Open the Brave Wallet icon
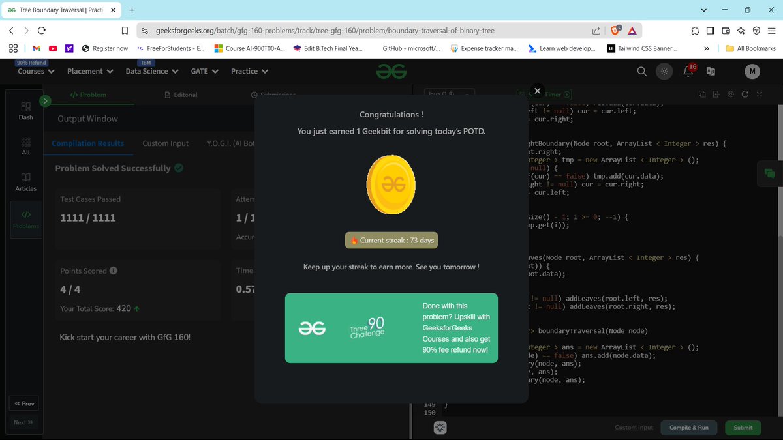Viewport: 783px width, 440px height. pos(726,31)
